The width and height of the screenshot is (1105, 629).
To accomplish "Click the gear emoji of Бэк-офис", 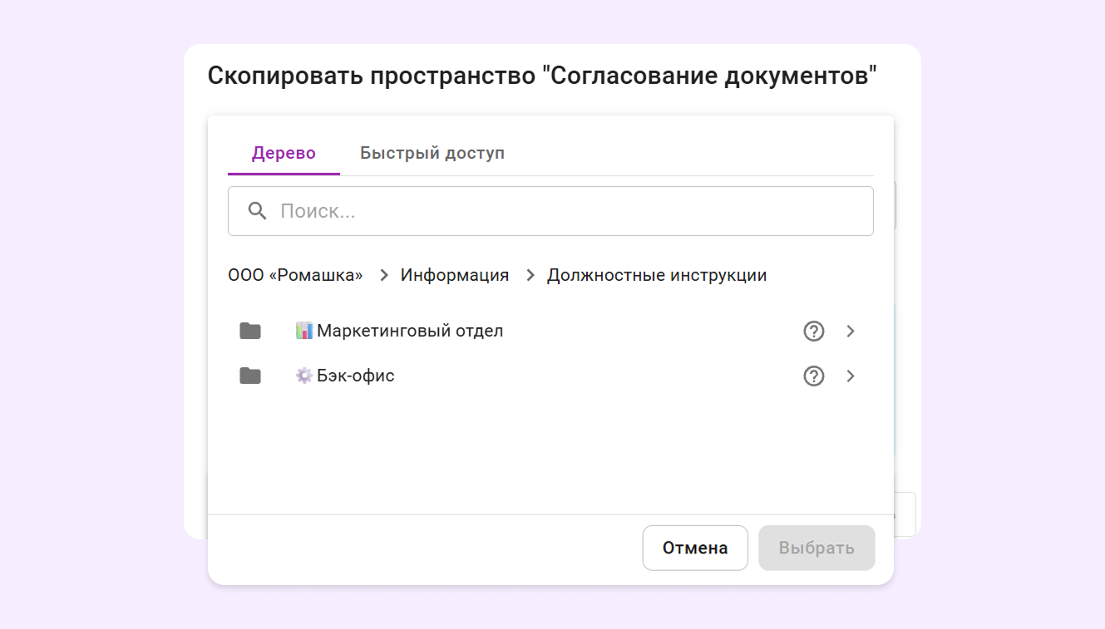I will click(304, 376).
